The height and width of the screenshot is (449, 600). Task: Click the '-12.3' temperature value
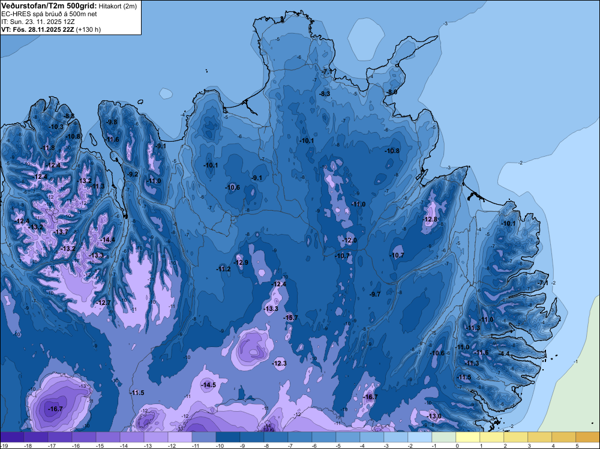pyautogui.click(x=280, y=363)
